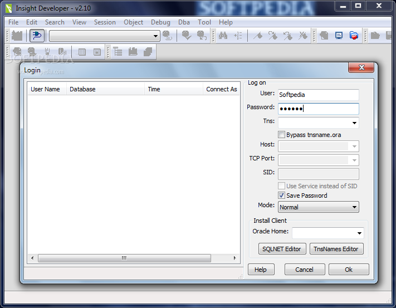Click the gray open folder icon
The width and height of the screenshot is (396, 308).
(x=375, y=36)
